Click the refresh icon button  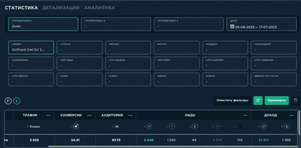[258, 101]
